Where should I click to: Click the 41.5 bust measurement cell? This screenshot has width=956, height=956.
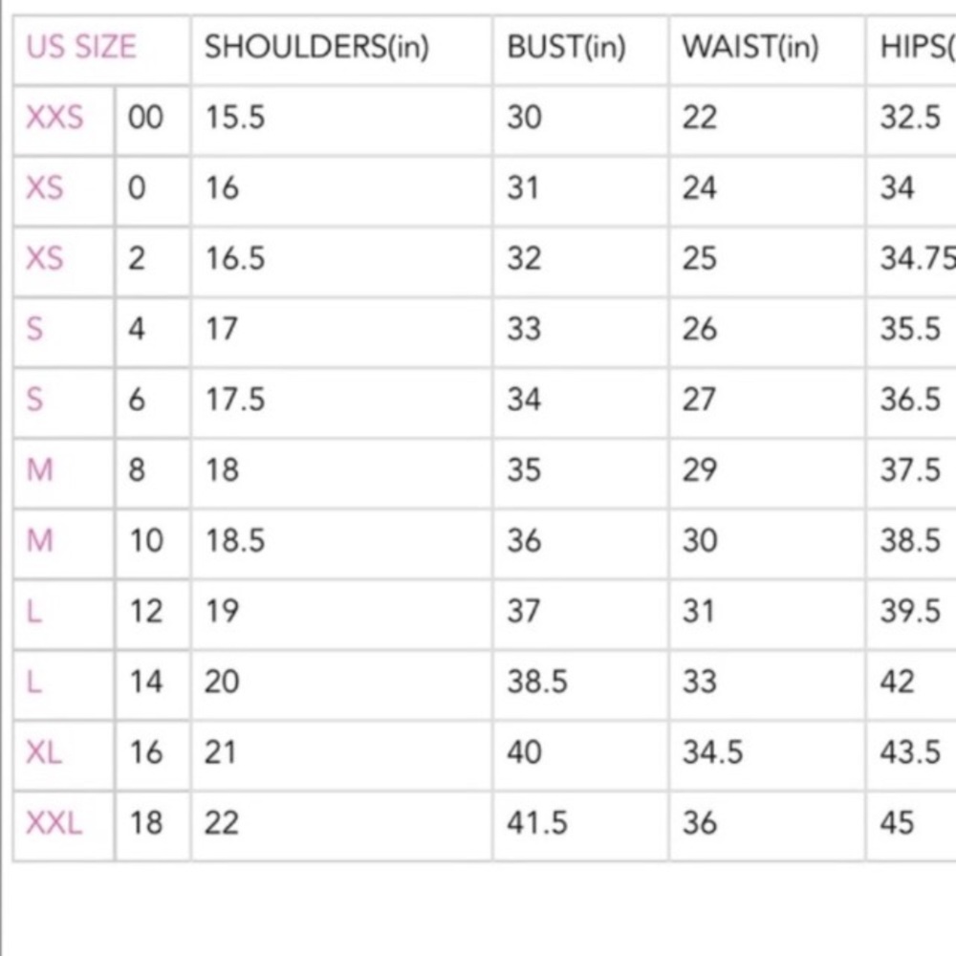tap(537, 823)
